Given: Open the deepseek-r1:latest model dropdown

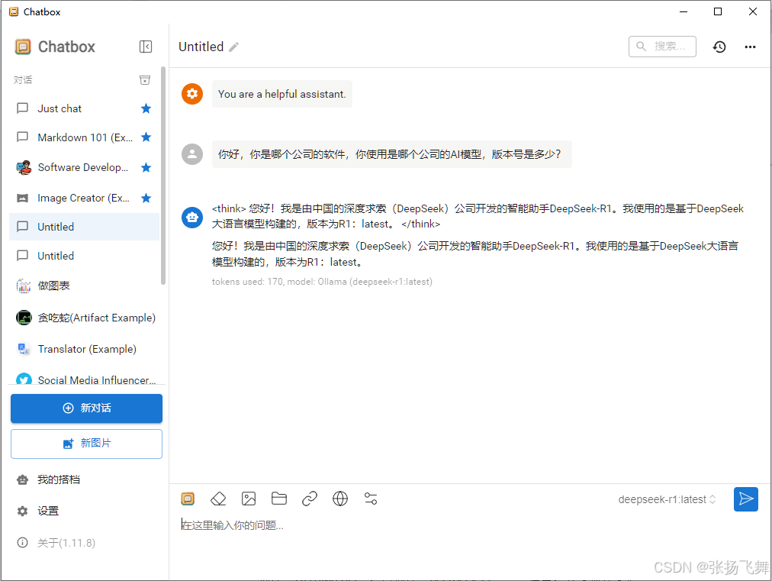Looking at the screenshot, I should pyautogui.click(x=667, y=499).
